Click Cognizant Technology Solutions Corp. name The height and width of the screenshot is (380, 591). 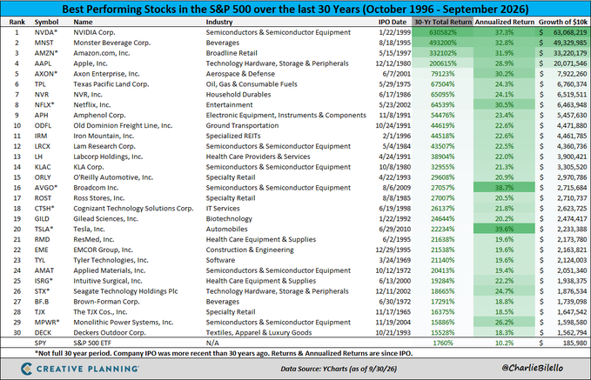133,209
